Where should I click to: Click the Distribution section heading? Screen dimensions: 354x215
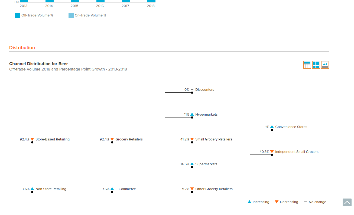(22, 48)
